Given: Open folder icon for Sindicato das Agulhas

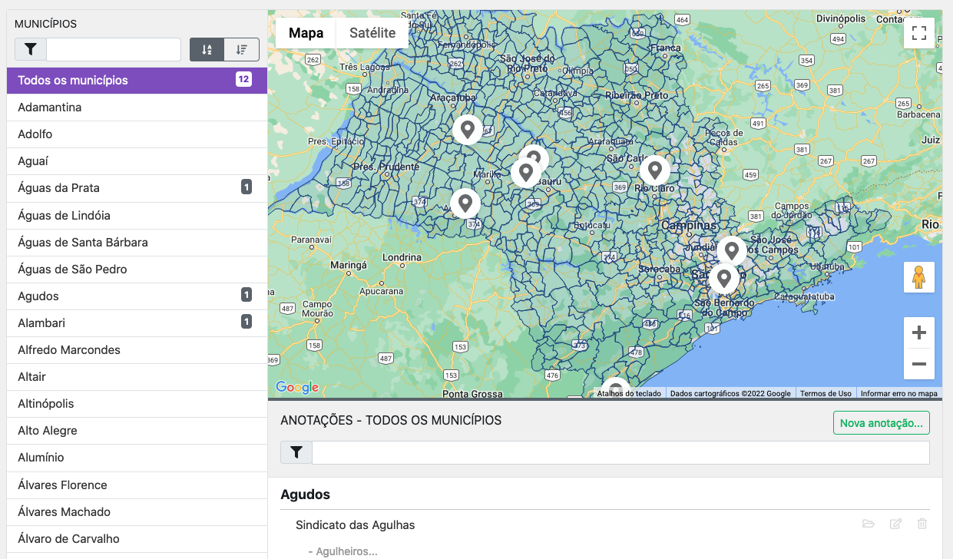Looking at the screenshot, I should 869,524.
